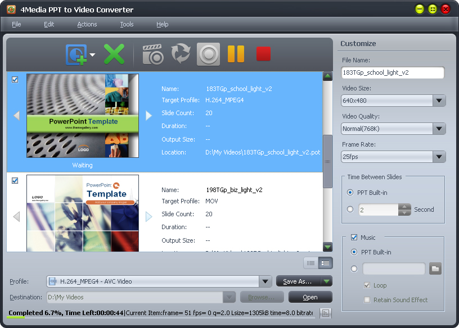Increase seconds with the up spinner arrow
459x328 pixels.
tap(404, 207)
